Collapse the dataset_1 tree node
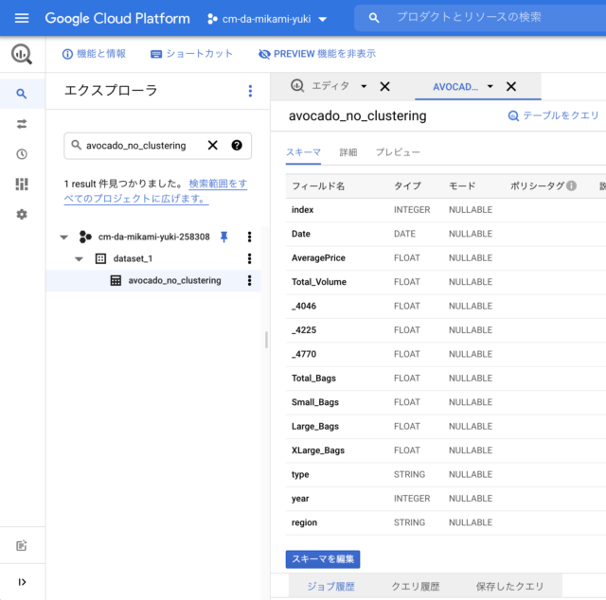 (79, 259)
